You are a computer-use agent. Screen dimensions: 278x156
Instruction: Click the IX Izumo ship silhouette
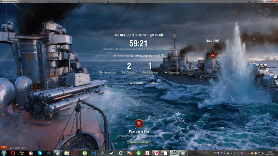[x=153, y=83]
